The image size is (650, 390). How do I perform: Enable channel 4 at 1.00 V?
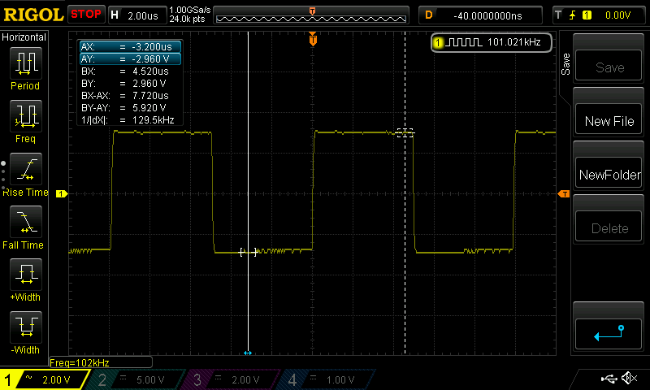(325, 379)
